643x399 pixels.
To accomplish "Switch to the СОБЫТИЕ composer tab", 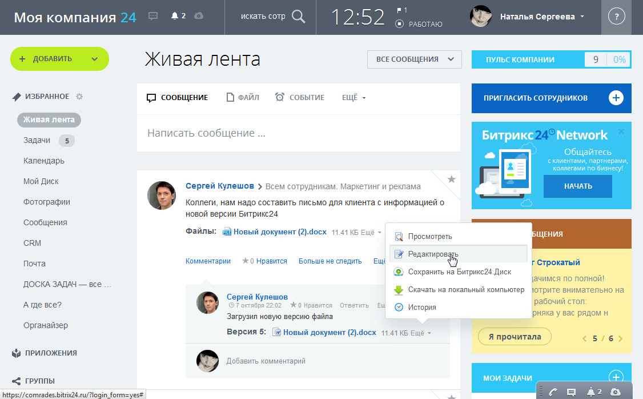I will pos(300,98).
